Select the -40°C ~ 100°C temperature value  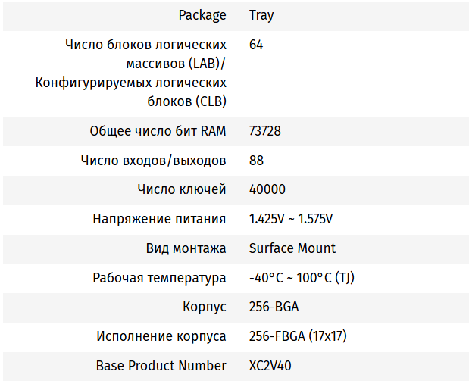click(302, 278)
